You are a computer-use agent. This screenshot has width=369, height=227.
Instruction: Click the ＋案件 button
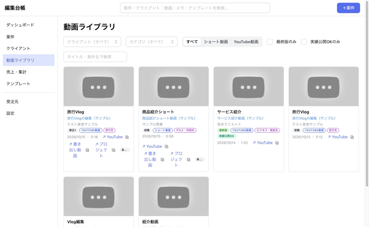coord(348,8)
